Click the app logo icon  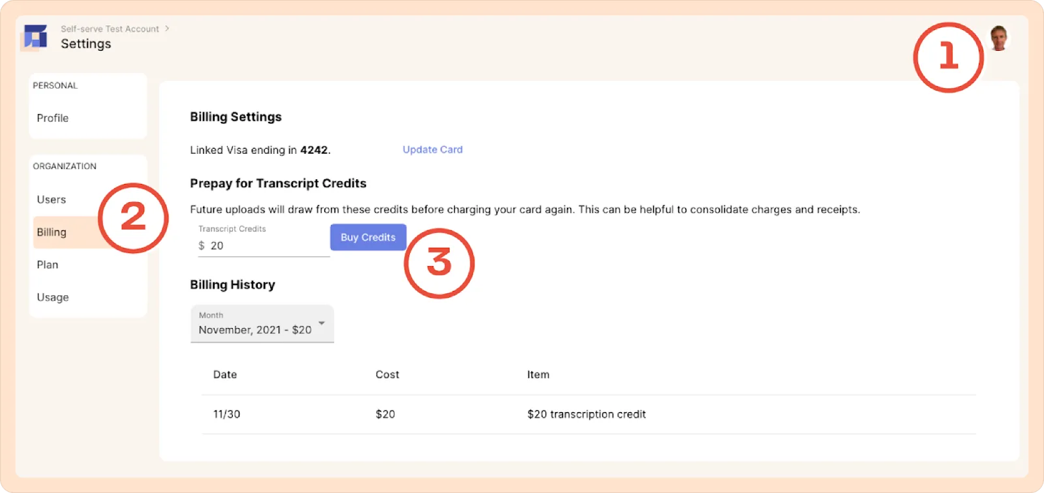35,37
